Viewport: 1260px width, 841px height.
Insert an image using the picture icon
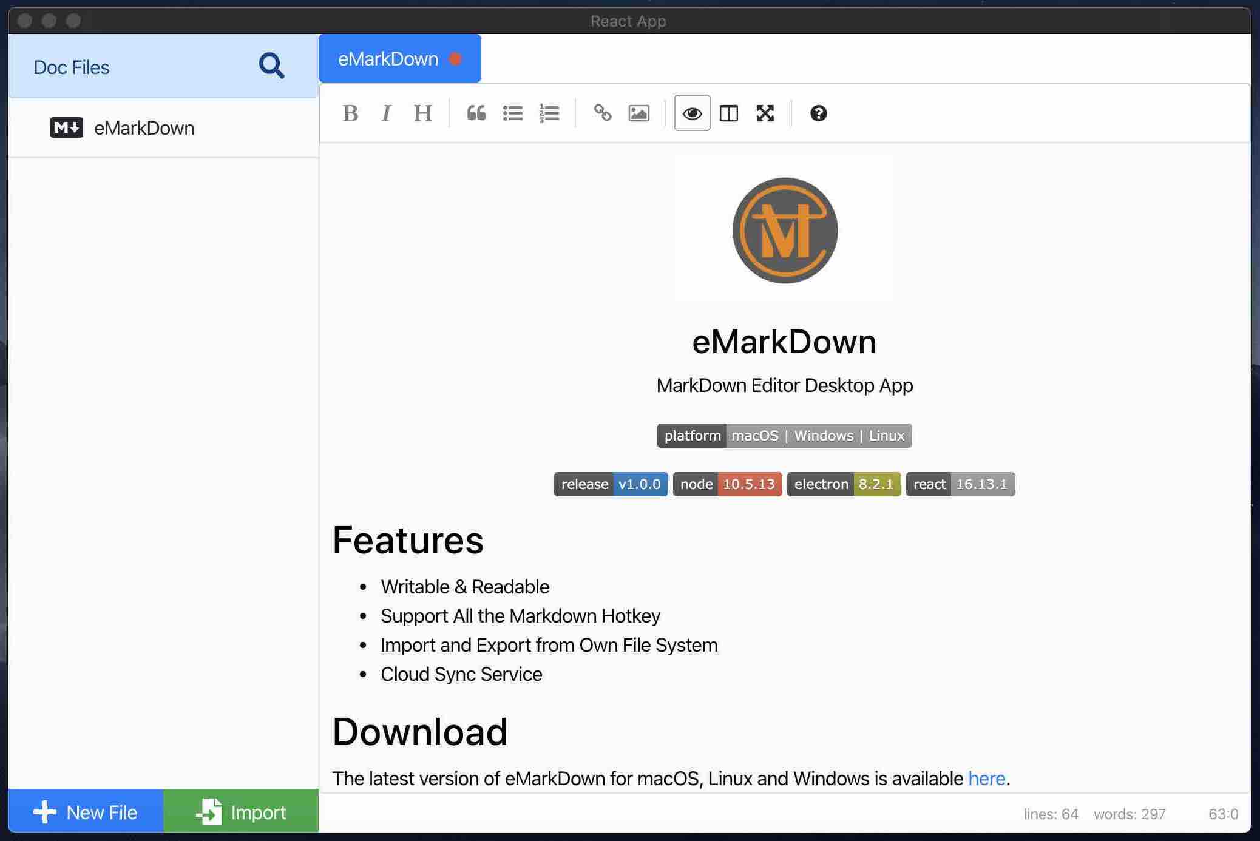pyautogui.click(x=639, y=113)
